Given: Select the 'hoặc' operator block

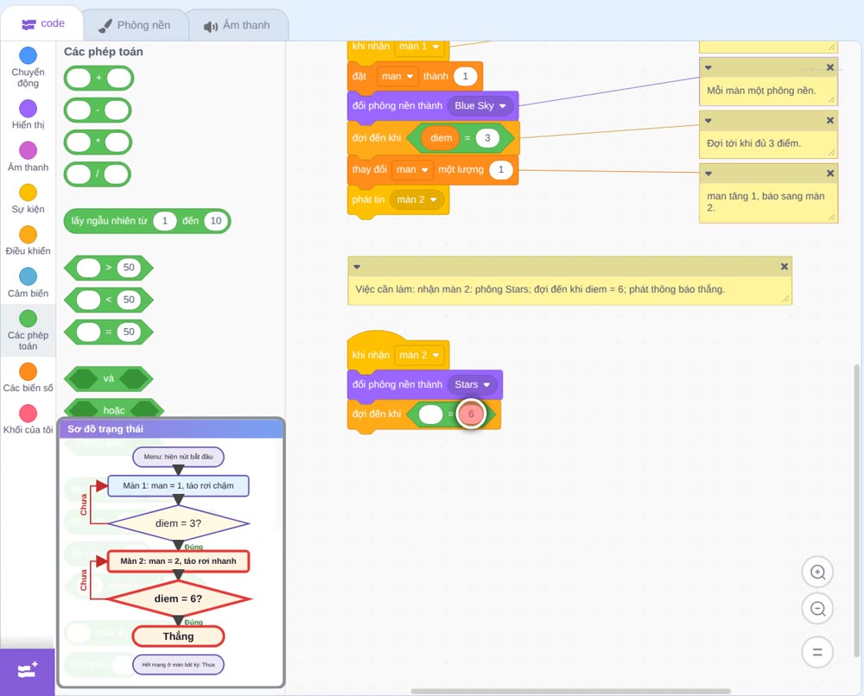Looking at the screenshot, I should pos(113,409).
